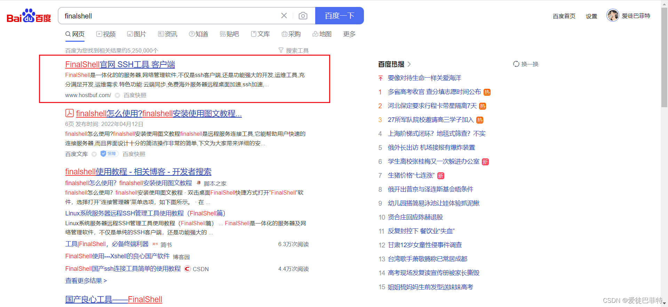This screenshot has height=307, width=668.
Task: Open hot search 姐姐梳妈妈生前发型送妹妹高考
Action: tap(430, 287)
